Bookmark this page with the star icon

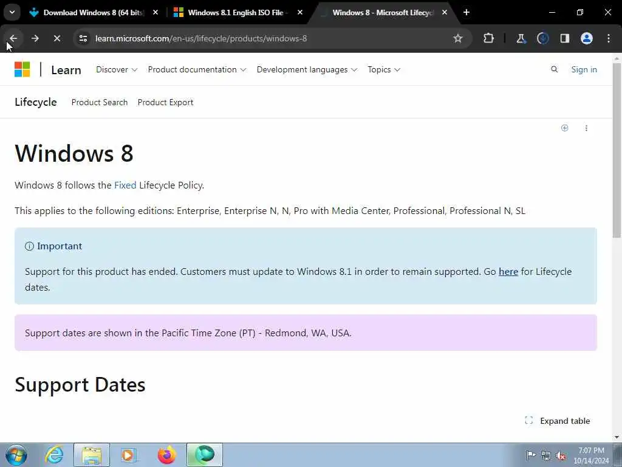click(x=458, y=38)
